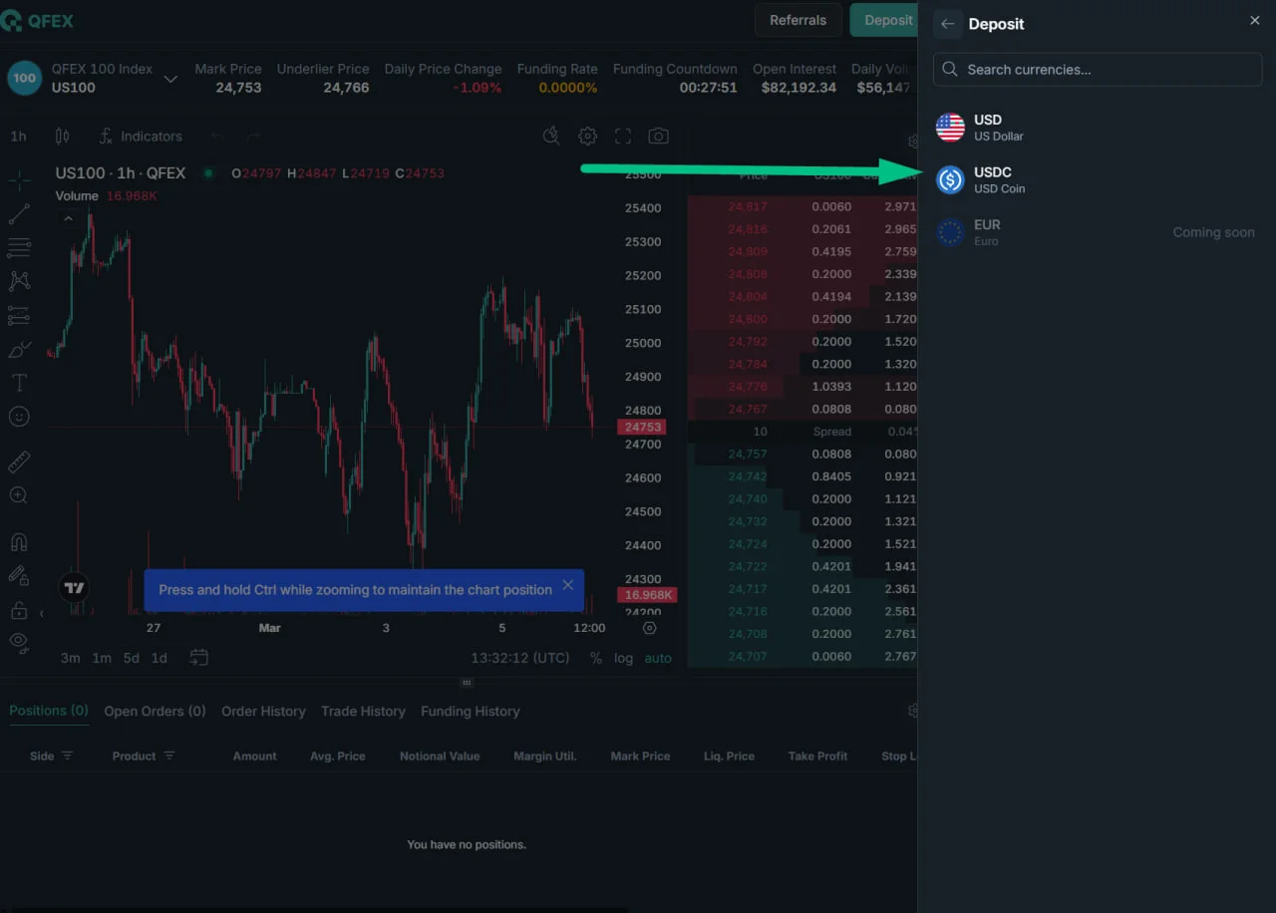Choose the chart patterns tool
The height and width of the screenshot is (913, 1276).
pos(19,281)
